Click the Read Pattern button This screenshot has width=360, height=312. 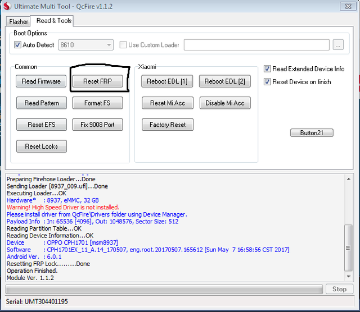(x=42, y=103)
